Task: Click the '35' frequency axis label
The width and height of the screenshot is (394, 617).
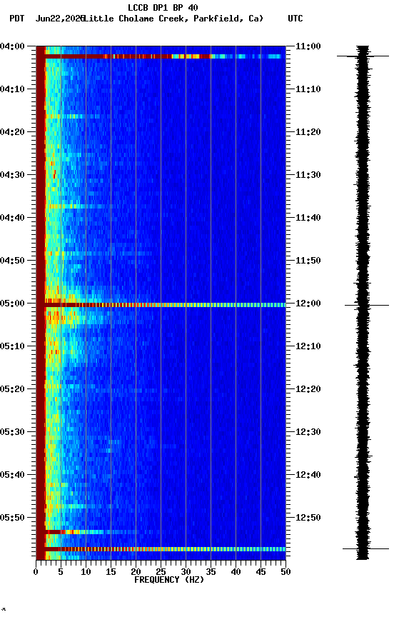Action: point(211,572)
